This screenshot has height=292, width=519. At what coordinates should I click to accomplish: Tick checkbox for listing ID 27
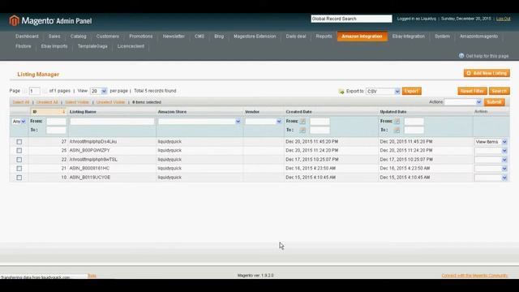pyautogui.click(x=19, y=142)
